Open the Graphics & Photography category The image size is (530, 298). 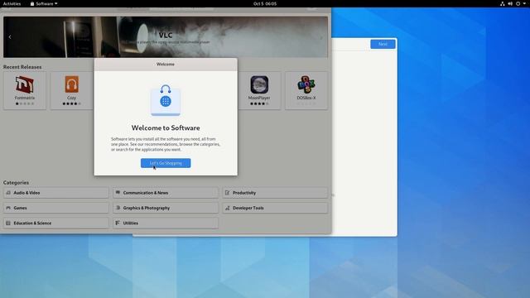(x=166, y=208)
